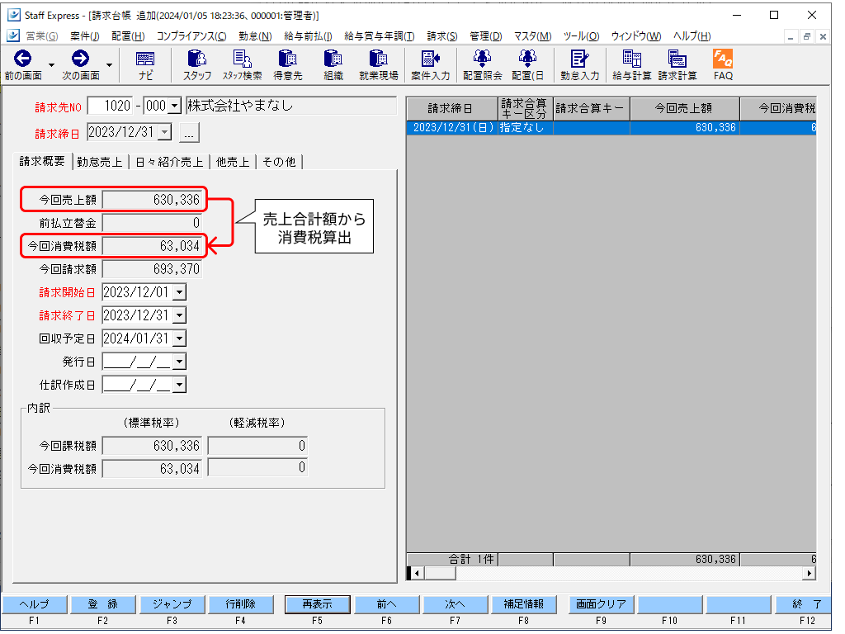Screen dimensions: 845x634
Task: Open the 請求(S) menu
Action: pos(442,36)
